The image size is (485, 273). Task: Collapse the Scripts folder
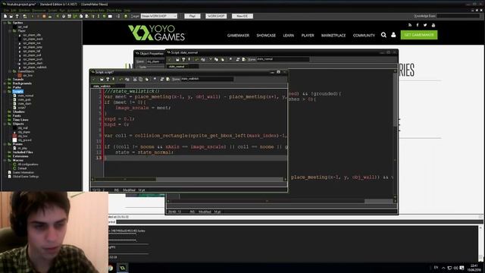click(5, 92)
